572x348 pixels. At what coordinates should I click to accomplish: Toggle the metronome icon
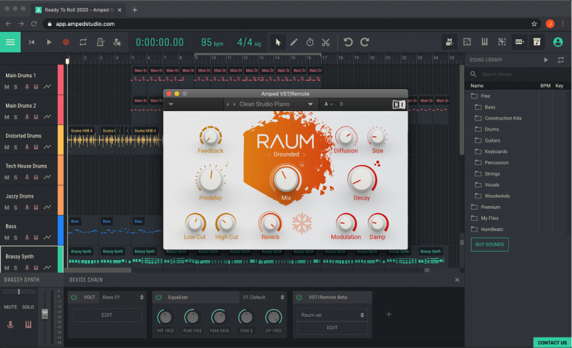pos(100,43)
